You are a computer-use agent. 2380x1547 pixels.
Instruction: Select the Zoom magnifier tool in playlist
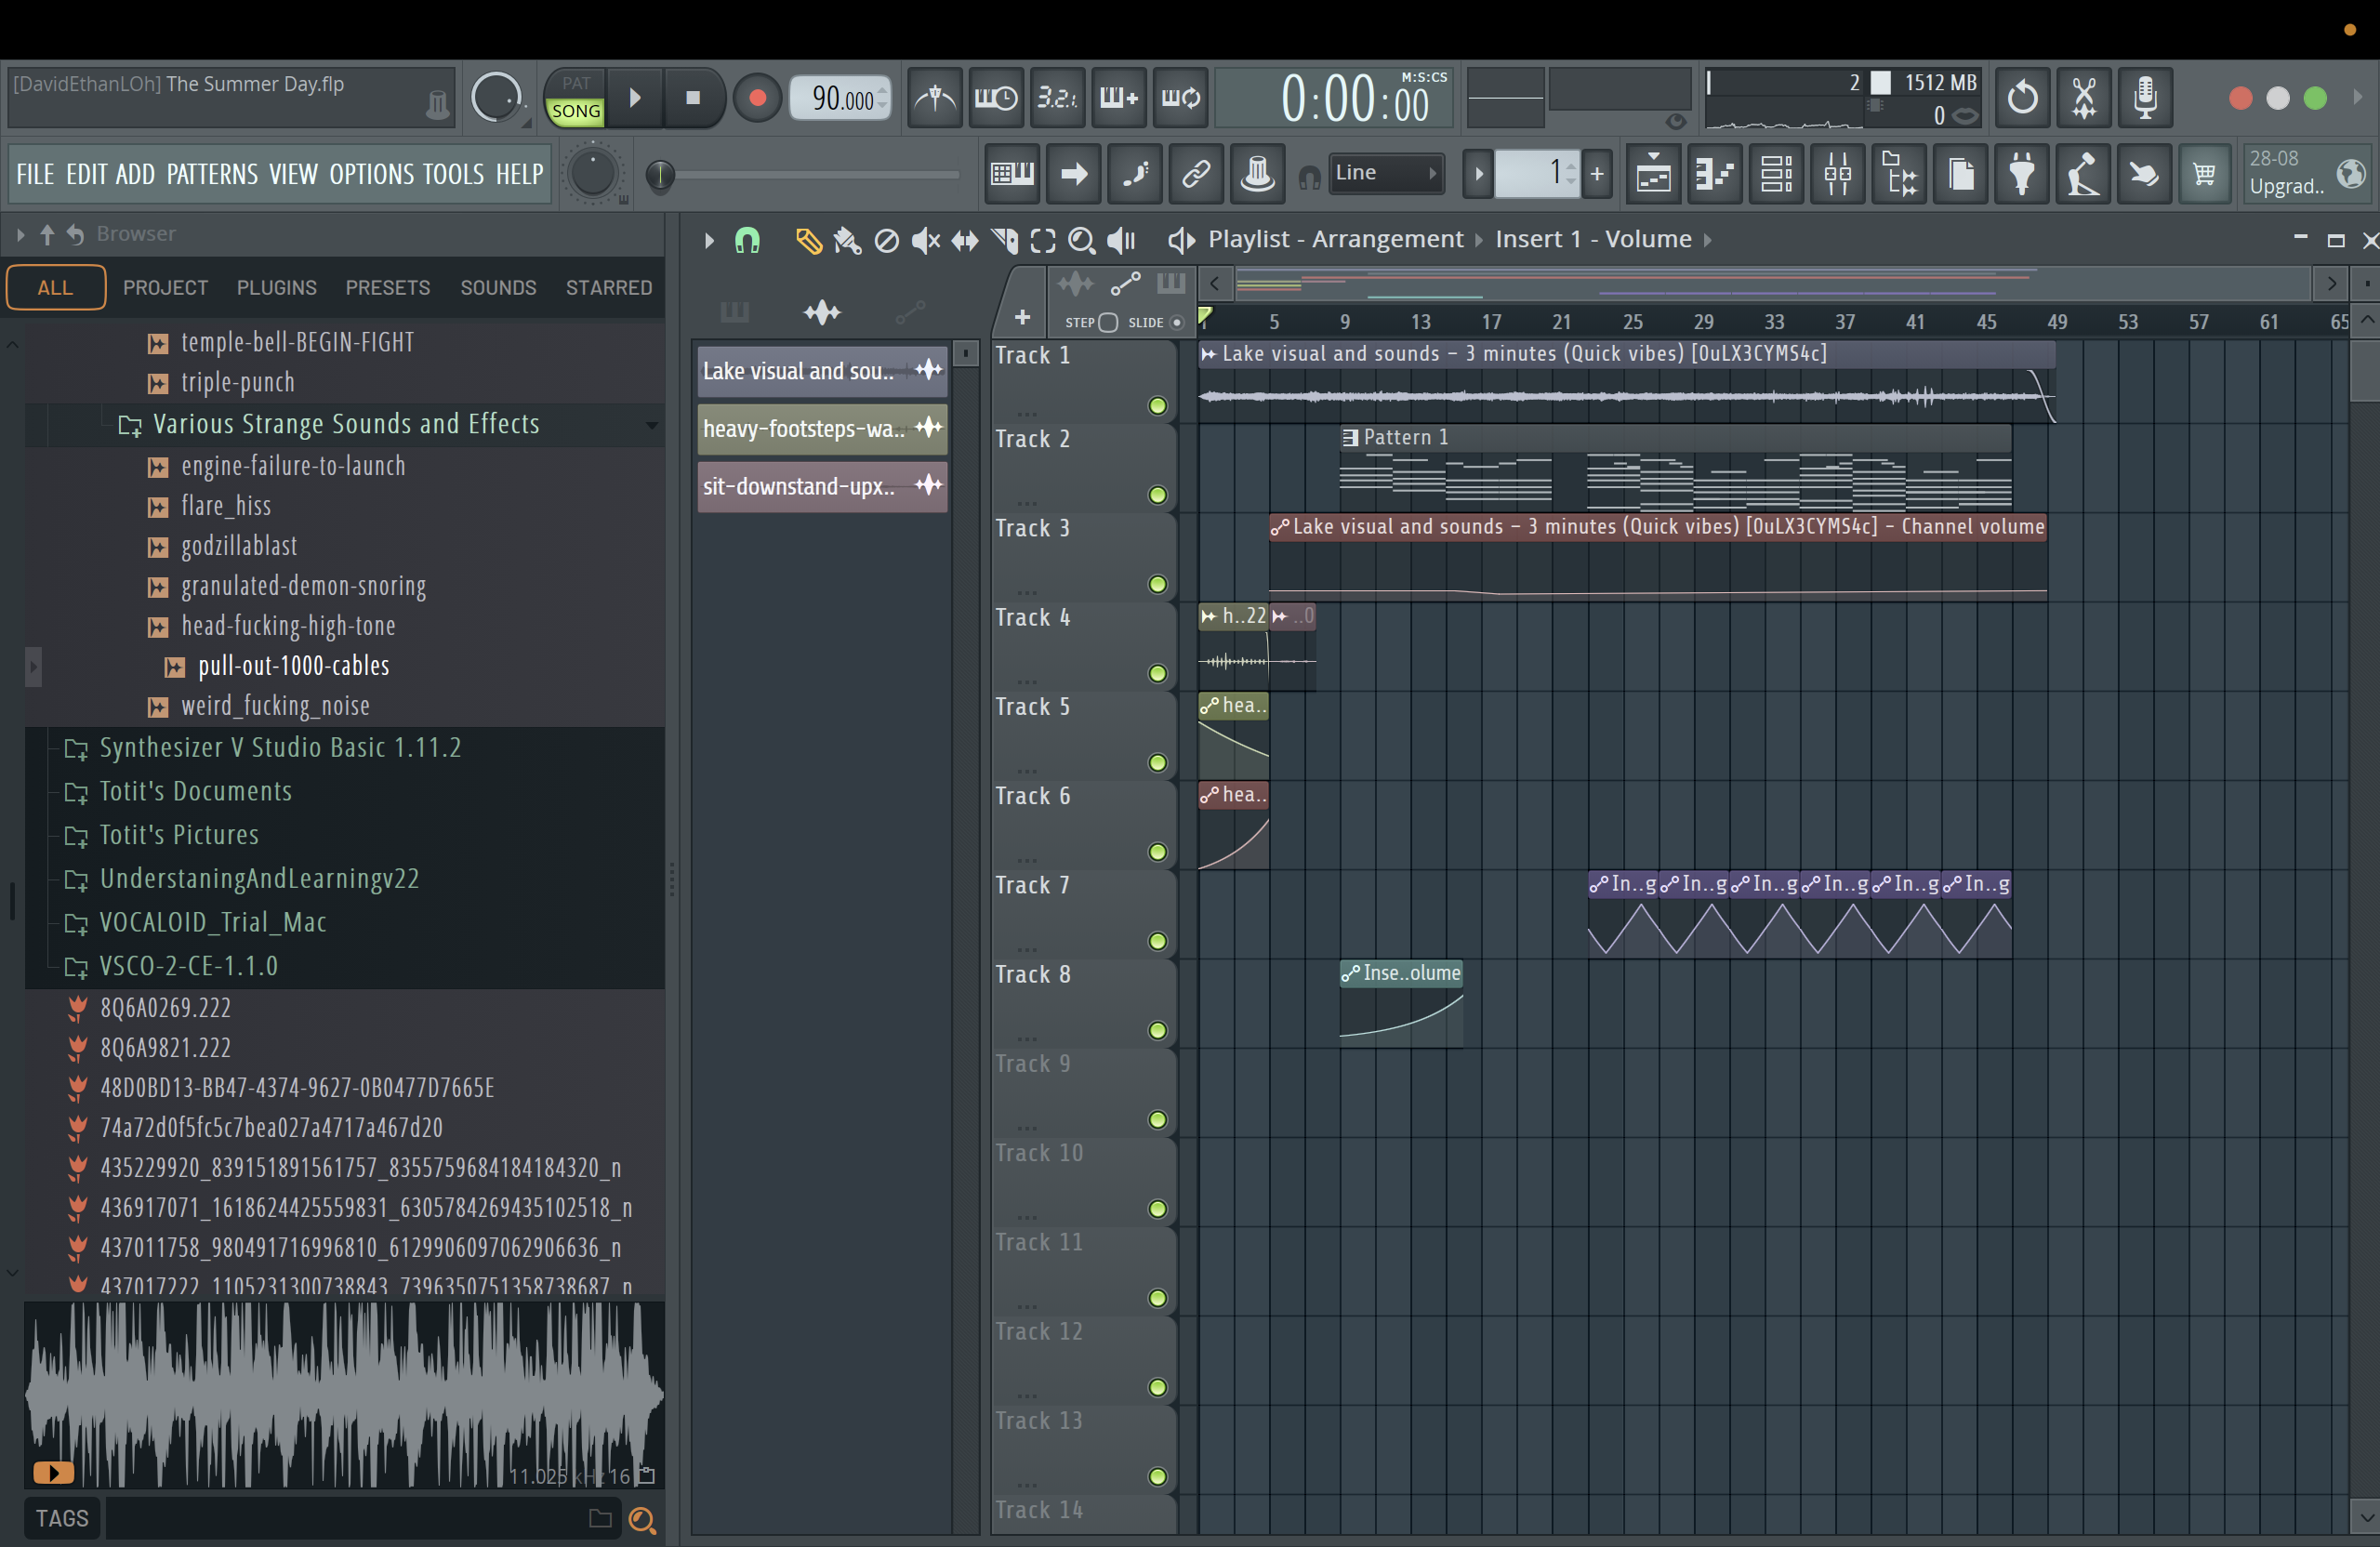tap(1081, 240)
